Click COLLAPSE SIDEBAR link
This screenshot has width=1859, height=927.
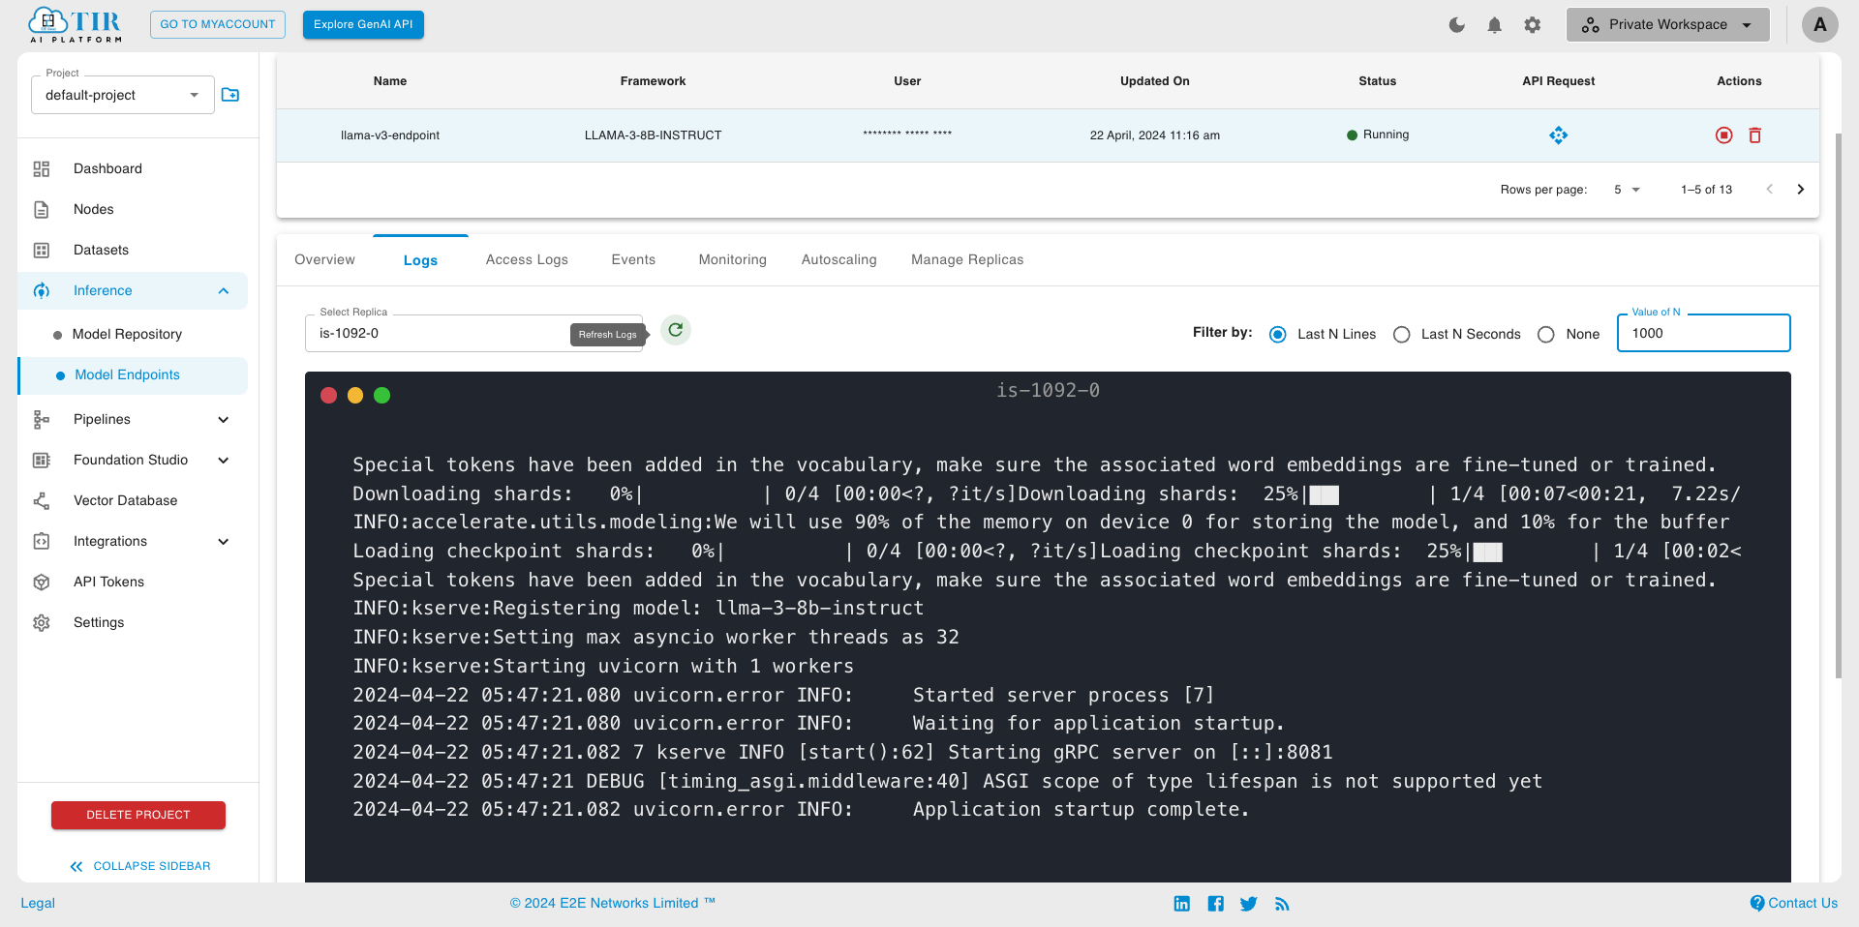point(140,866)
